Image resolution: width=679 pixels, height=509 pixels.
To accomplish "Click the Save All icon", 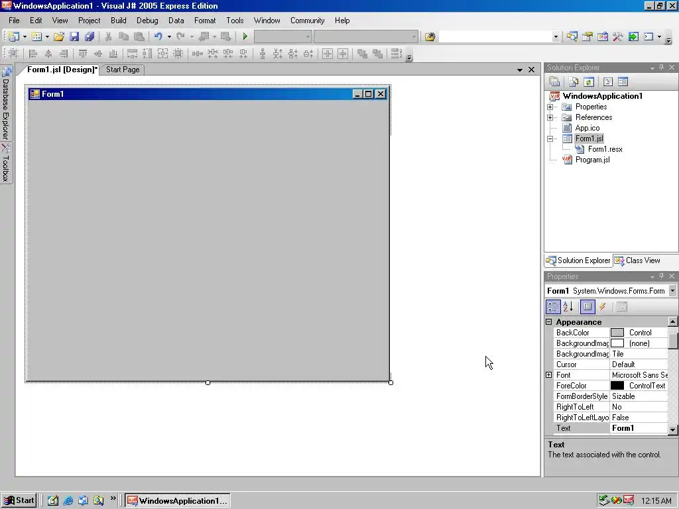I will point(90,37).
